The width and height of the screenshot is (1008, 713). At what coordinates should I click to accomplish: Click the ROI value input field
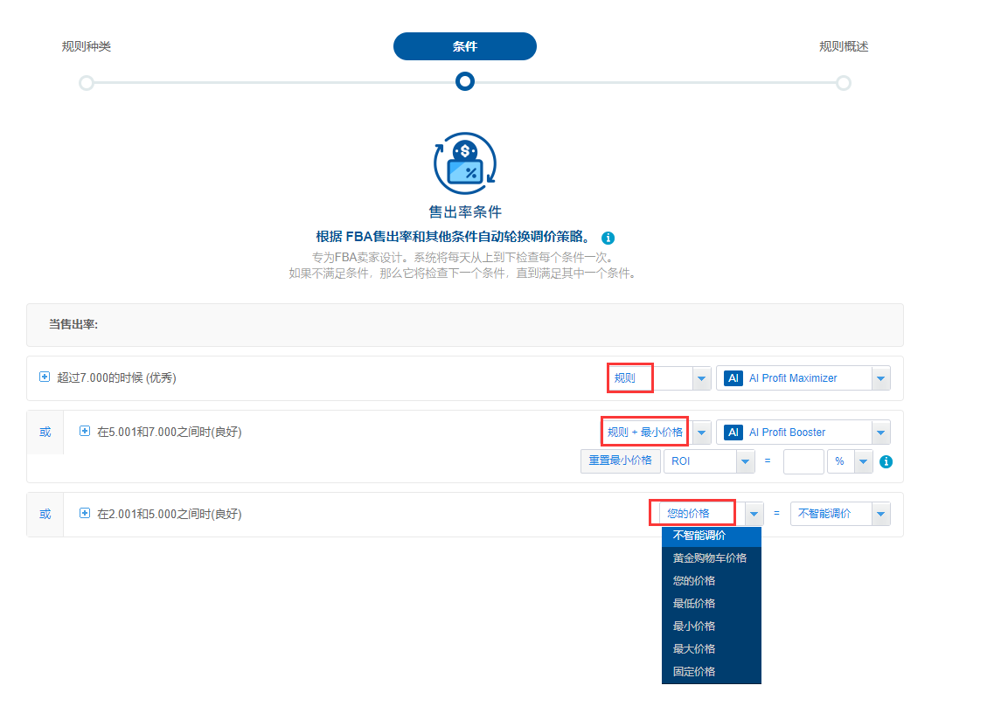tap(803, 461)
